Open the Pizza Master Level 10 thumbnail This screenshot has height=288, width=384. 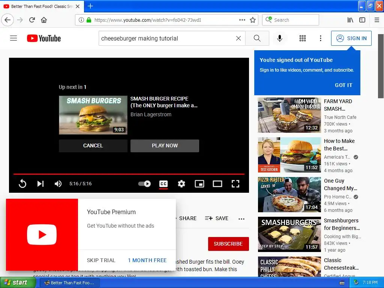click(289, 195)
